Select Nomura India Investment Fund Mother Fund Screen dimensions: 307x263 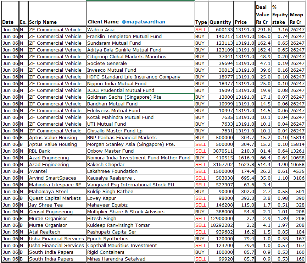[x=140, y=158]
